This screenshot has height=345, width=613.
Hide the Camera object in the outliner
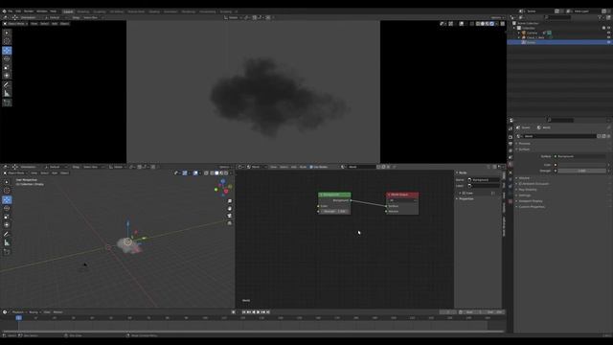pos(609,33)
